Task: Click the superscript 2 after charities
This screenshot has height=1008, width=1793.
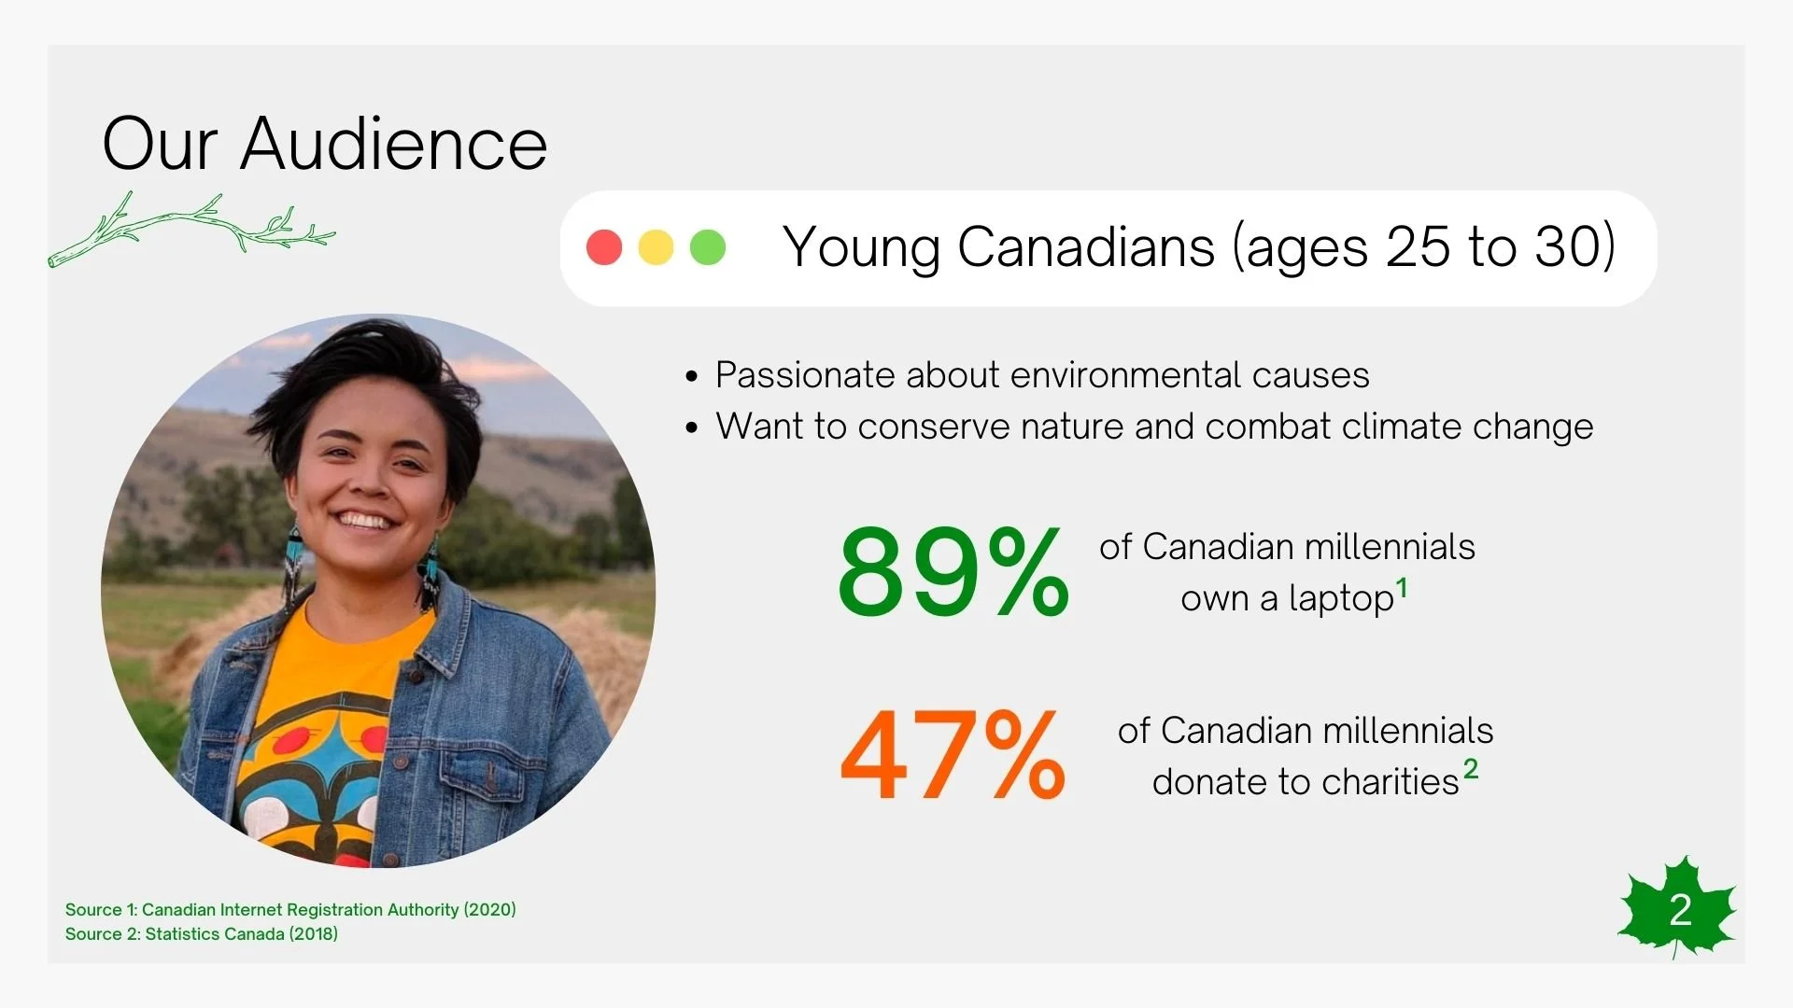Action: click(x=1471, y=769)
